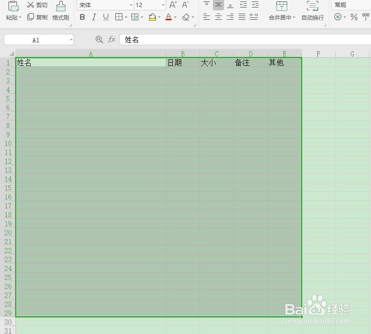Open the number format box showing 常规
Screen dimensions: 371x334
tap(351, 5)
